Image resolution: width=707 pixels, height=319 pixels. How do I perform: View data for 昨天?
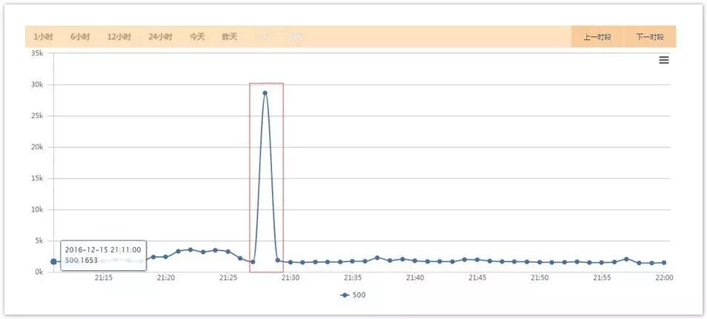point(230,37)
